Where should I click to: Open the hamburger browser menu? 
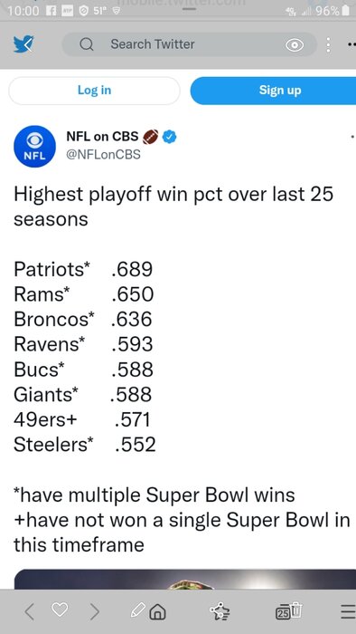(348, 611)
